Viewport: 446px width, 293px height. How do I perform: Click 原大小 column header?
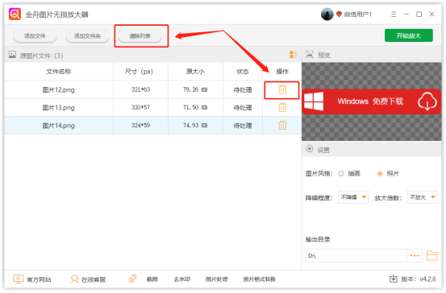pyautogui.click(x=195, y=72)
